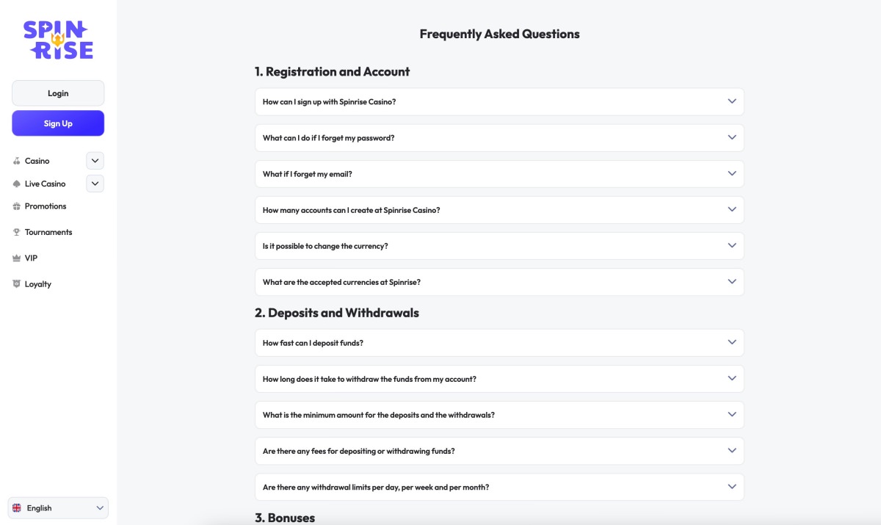Screen dimensions: 881x525
Task: Click the Sign Up button
Action: click(58, 123)
